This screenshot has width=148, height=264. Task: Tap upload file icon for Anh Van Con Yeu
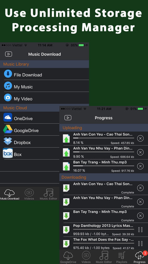pyautogui.click(x=66, y=138)
